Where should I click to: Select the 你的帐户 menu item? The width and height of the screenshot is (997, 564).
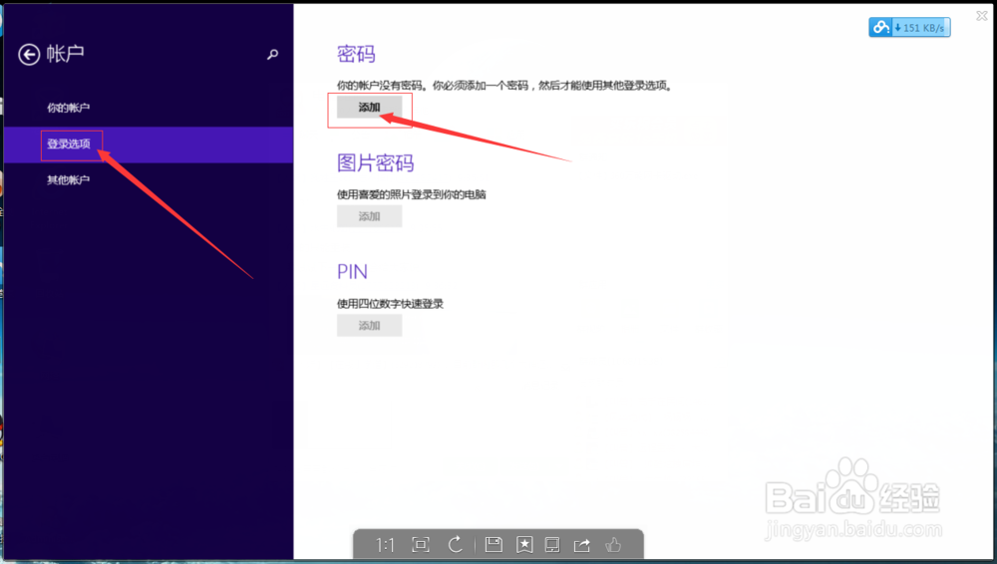pos(68,108)
